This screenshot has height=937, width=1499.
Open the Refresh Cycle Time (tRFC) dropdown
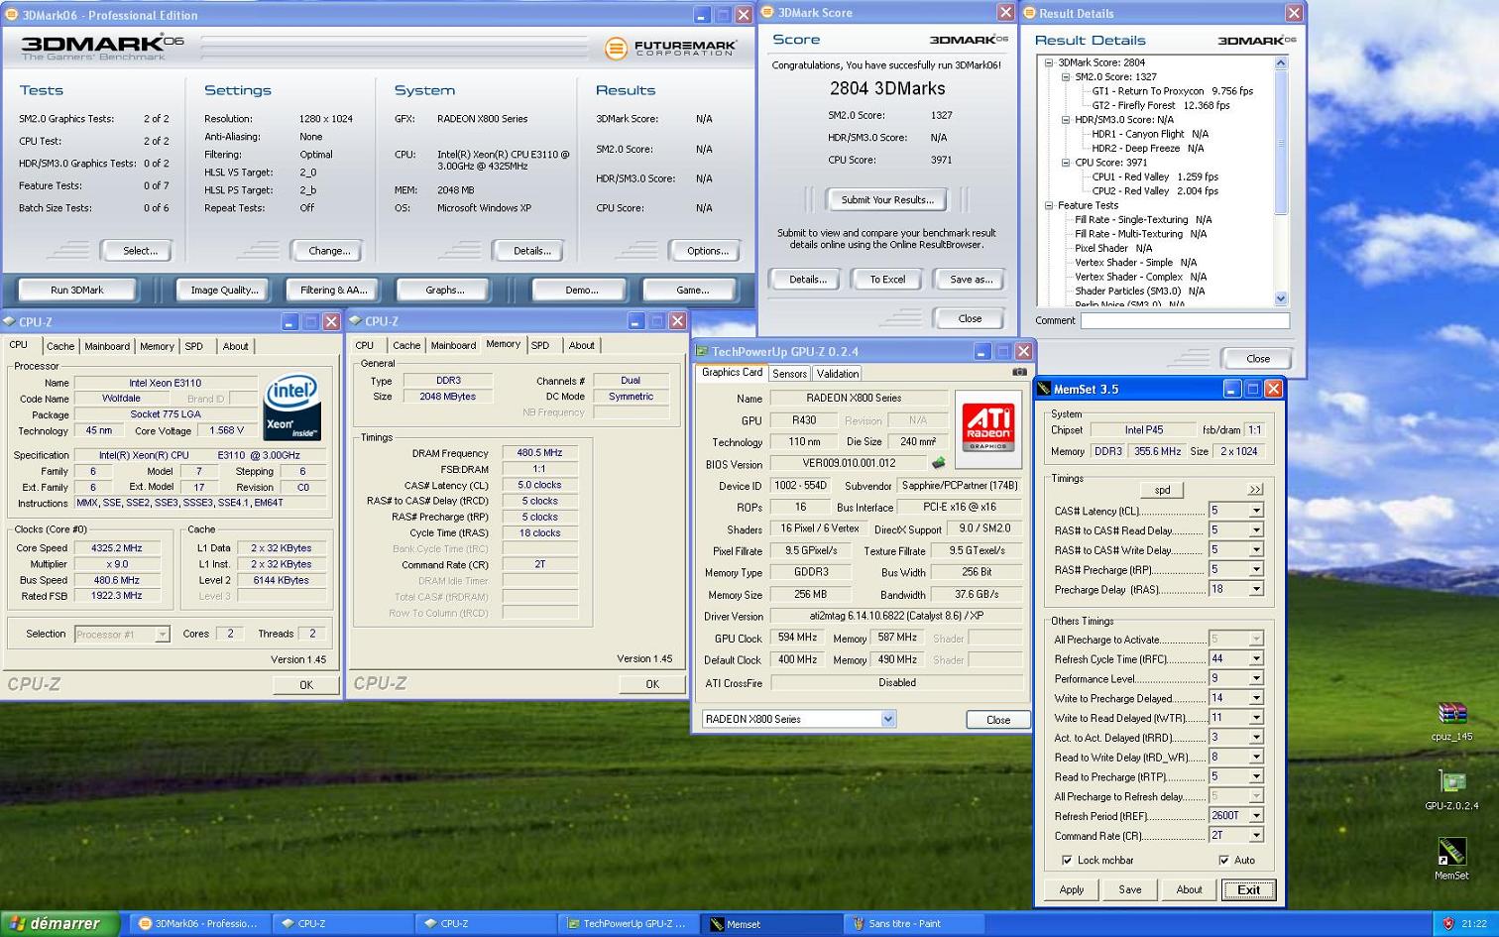pos(1255,658)
